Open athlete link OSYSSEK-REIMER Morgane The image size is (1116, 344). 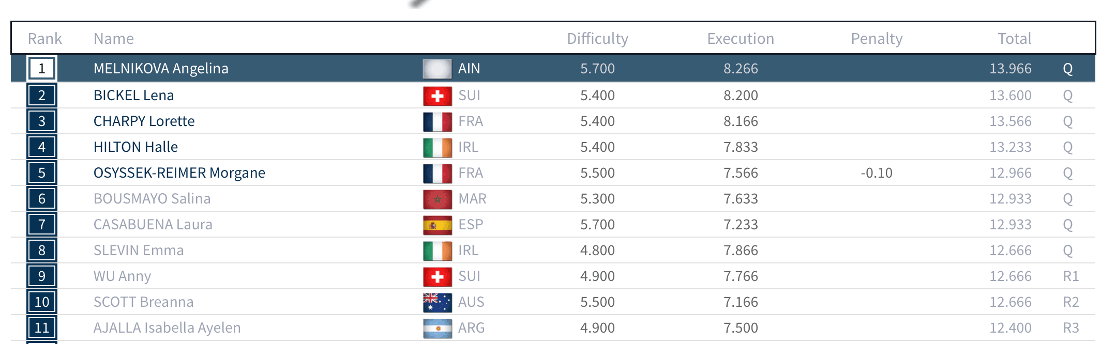click(x=179, y=173)
